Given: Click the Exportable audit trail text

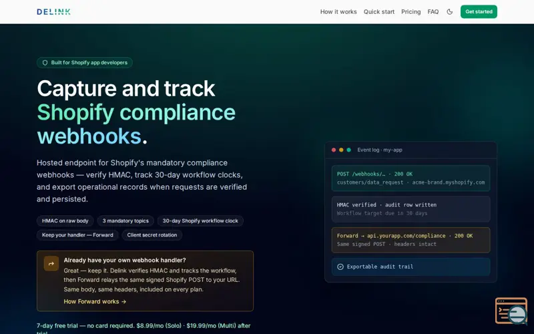Looking at the screenshot, I should click(x=380, y=267).
